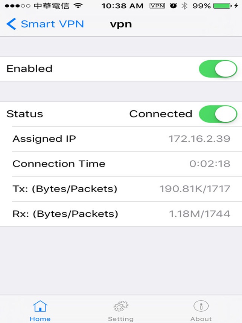The width and height of the screenshot is (242, 323).
Task: Turn off the Enabled switch
Action: point(218,69)
